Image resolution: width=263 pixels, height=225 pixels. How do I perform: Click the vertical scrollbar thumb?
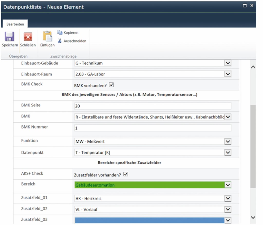[x=253, y=146]
